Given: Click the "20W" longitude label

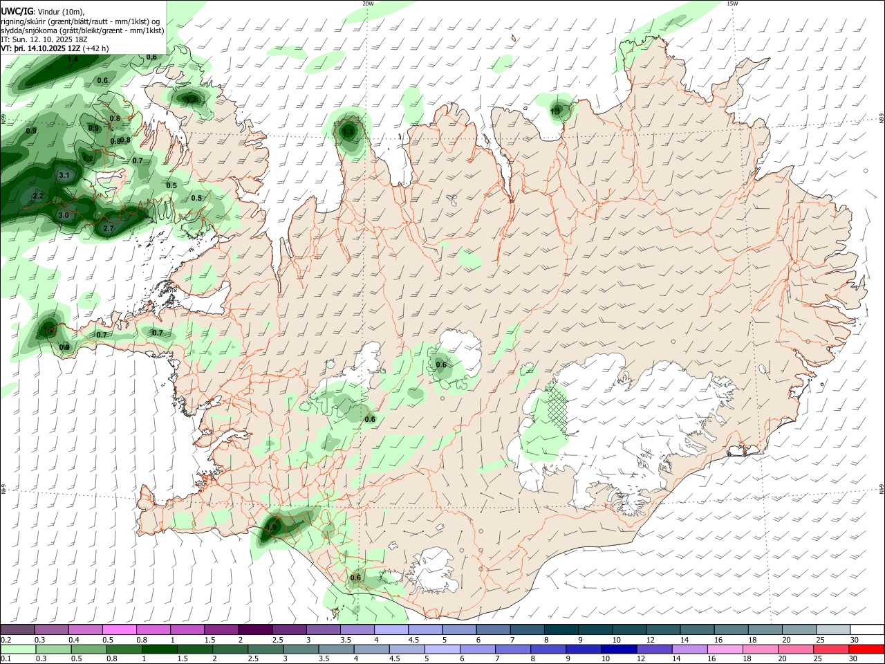Looking at the screenshot, I should (x=367, y=3).
